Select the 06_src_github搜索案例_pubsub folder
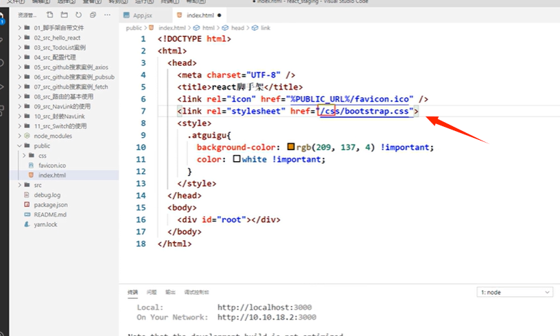The height and width of the screenshot is (336, 560). 74,77
